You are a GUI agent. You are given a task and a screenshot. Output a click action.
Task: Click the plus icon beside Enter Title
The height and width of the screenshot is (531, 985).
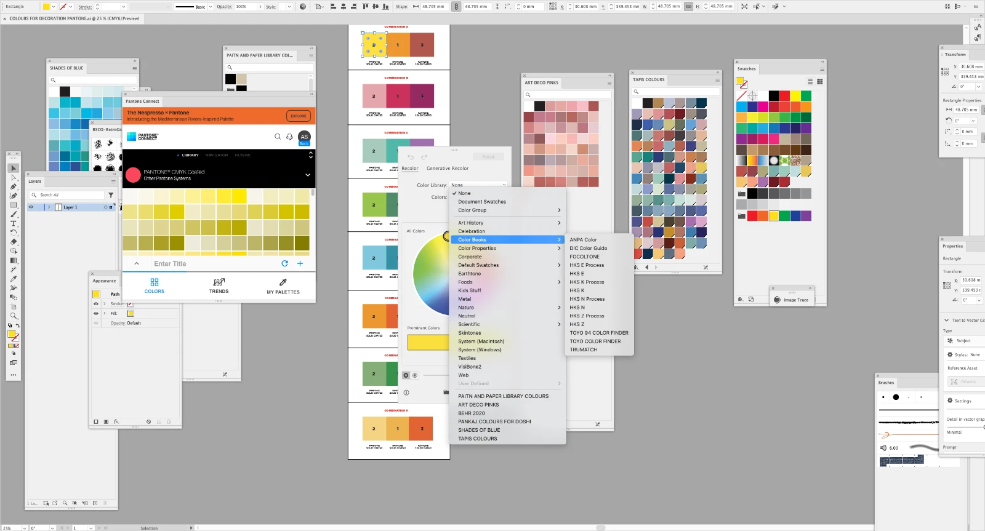[x=300, y=263]
